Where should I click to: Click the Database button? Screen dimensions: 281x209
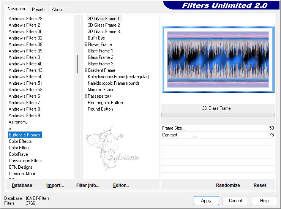click(22, 185)
